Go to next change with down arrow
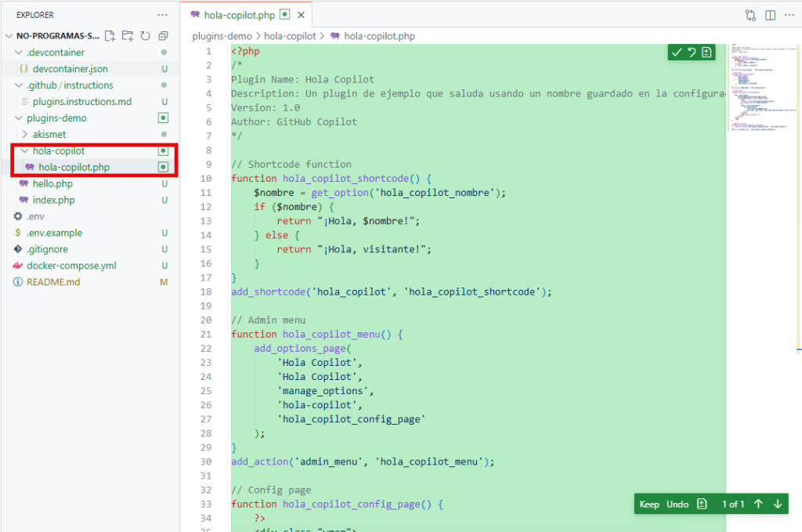Screen dimensions: 802x532 tap(777, 504)
